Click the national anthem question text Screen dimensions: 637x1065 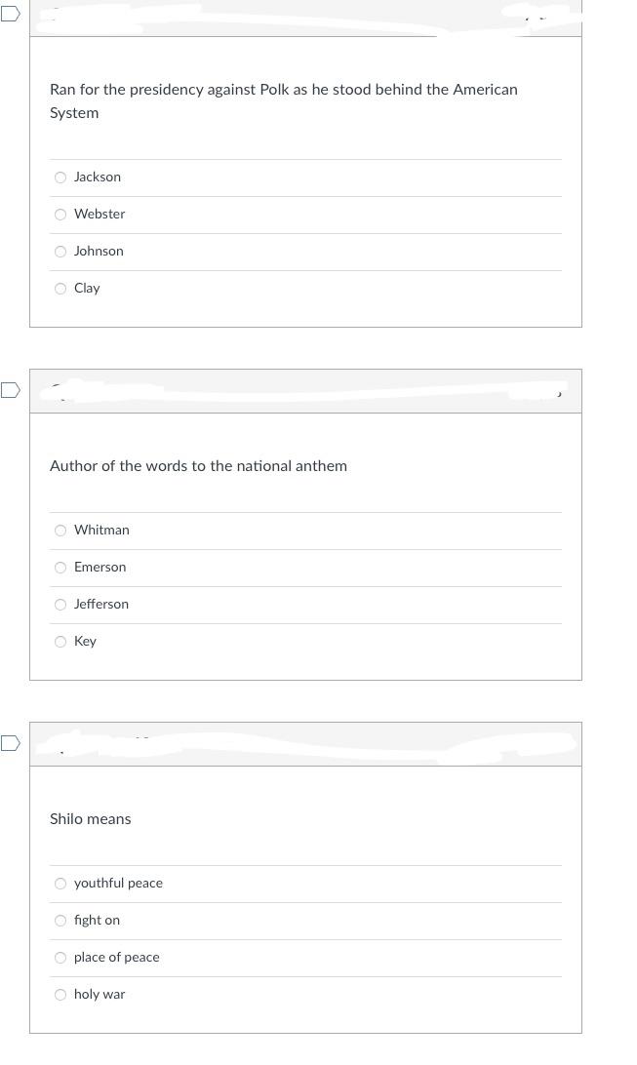198,466
